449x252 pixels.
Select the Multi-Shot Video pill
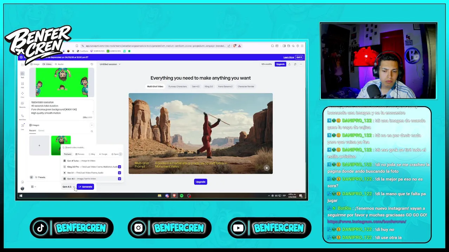(x=155, y=86)
